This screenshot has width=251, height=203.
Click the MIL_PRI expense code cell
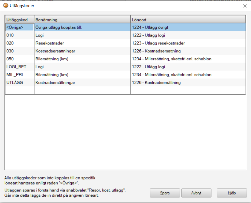pos(20,75)
